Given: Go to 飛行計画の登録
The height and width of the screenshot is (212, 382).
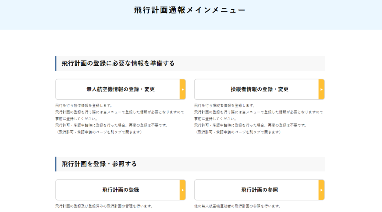Looking at the screenshot, I should 120,190.
